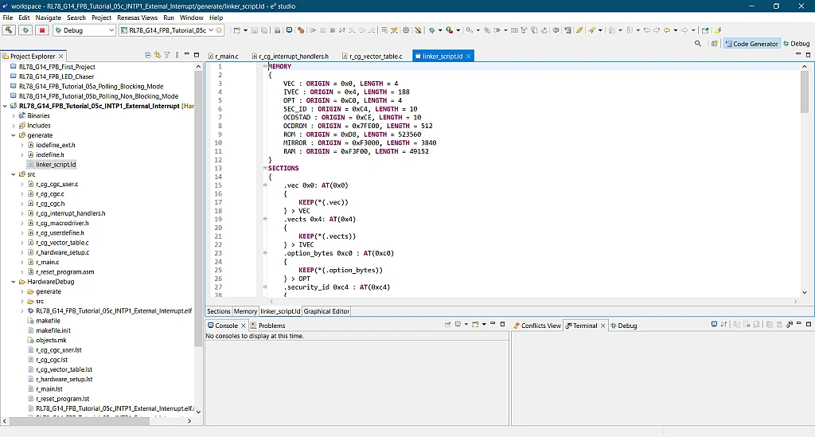Switch to the Code Generator perspective

pyautogui.click(x=751, y=44)
